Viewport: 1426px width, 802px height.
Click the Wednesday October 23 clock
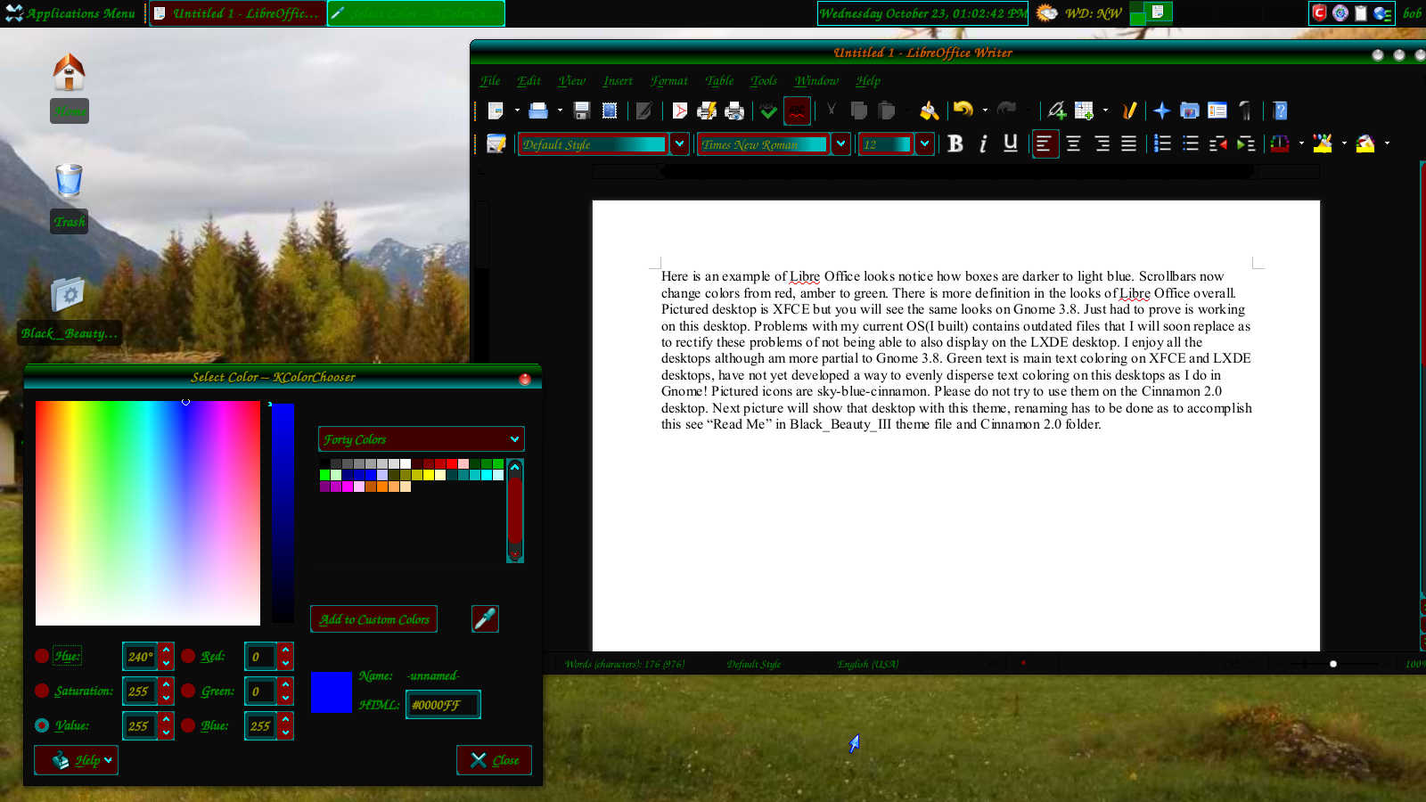(922, 13)
